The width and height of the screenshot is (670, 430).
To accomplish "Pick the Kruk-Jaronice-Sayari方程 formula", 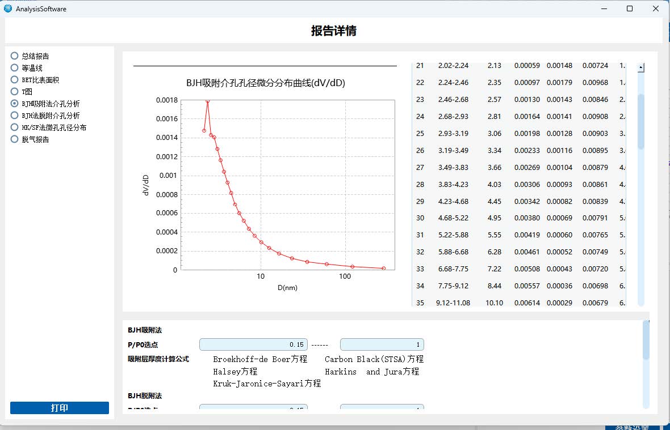I will click(x=267, y=384).
